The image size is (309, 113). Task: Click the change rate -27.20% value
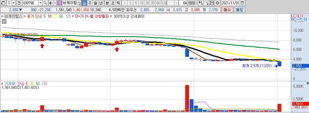44,10
